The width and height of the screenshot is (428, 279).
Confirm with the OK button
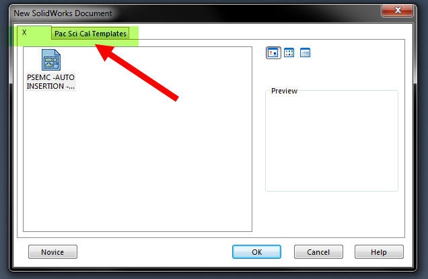point(256,251)
